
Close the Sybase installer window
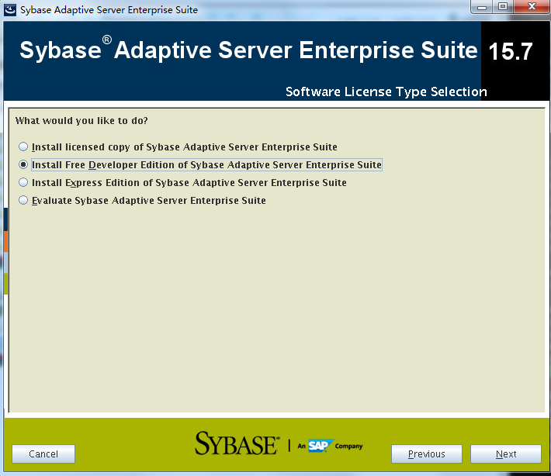click(x=532, y=7)
